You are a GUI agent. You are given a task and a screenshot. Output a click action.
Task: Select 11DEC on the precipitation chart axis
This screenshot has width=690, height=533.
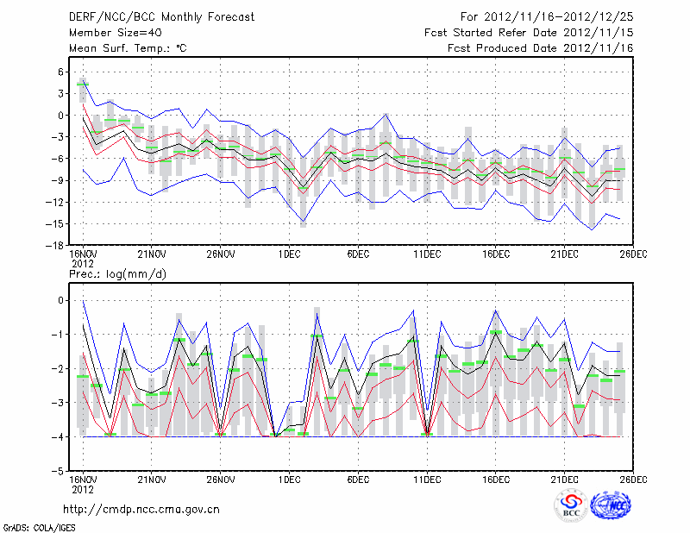427,479
